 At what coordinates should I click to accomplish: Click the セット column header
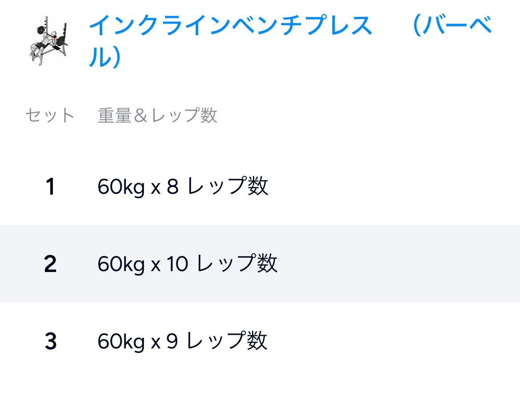tap(50, 116)
